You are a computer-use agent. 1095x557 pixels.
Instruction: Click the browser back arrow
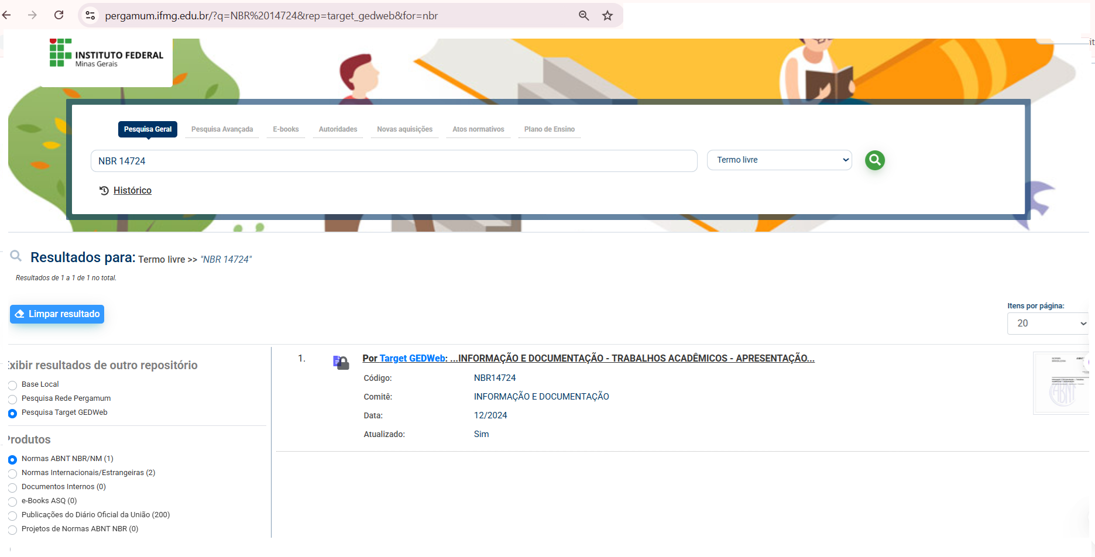[7, 15]
